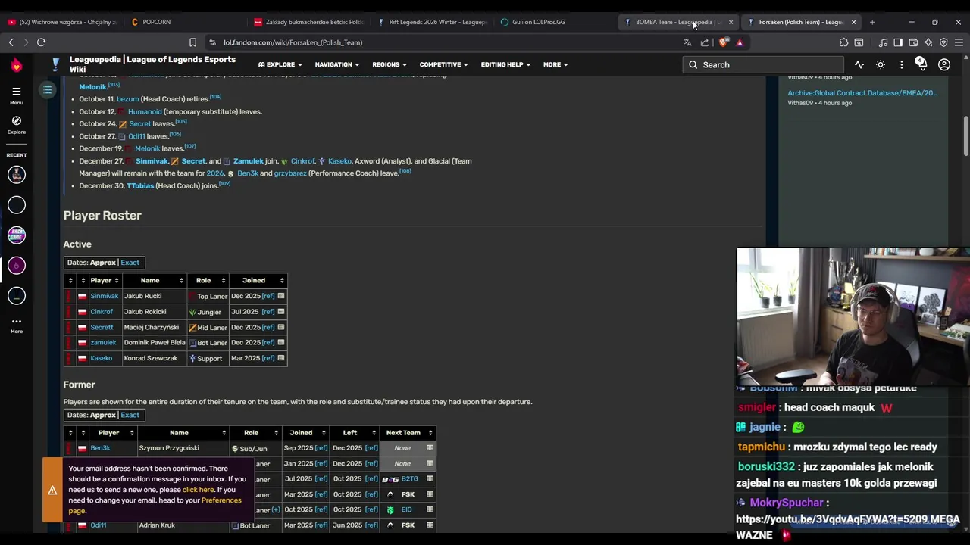Image resolution: width=970 pixels, height=545 pixels.
Task: Open the Sinmivak player link in the Active table
Action: click(104, 296)
